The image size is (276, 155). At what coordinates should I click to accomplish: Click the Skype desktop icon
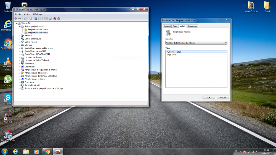click(x=8, y=99)
